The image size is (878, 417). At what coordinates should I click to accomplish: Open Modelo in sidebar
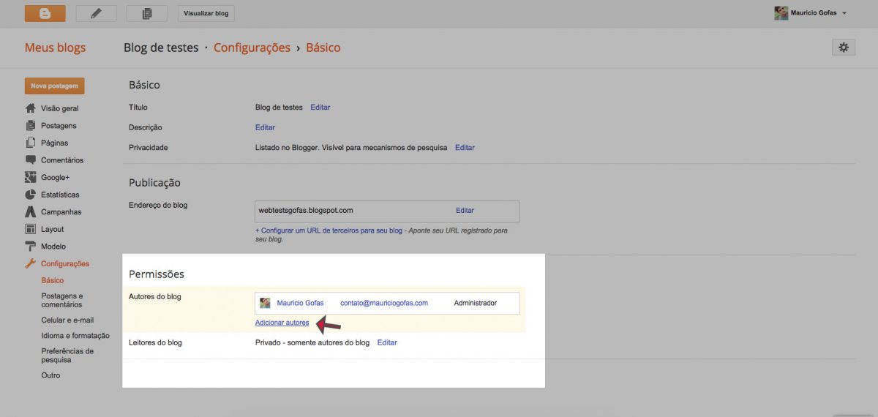(x=53, y=247)
